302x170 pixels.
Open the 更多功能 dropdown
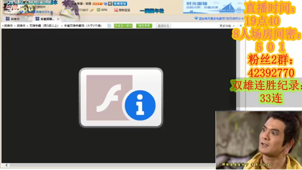pos(227,26)
